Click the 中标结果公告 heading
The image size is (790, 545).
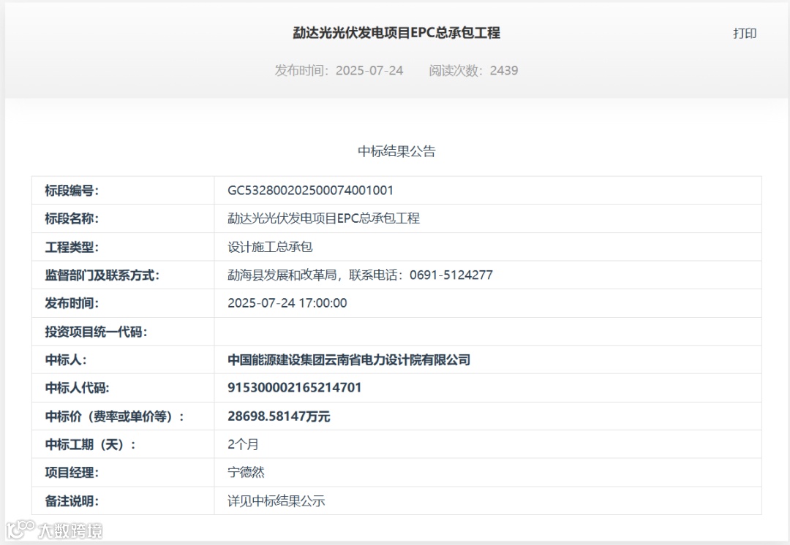pos(396,151)
